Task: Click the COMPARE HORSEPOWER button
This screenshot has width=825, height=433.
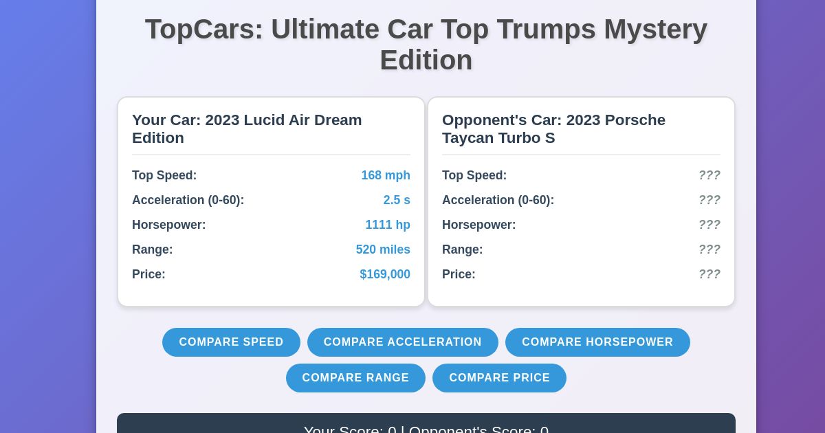Action: [x=597, y=342]
